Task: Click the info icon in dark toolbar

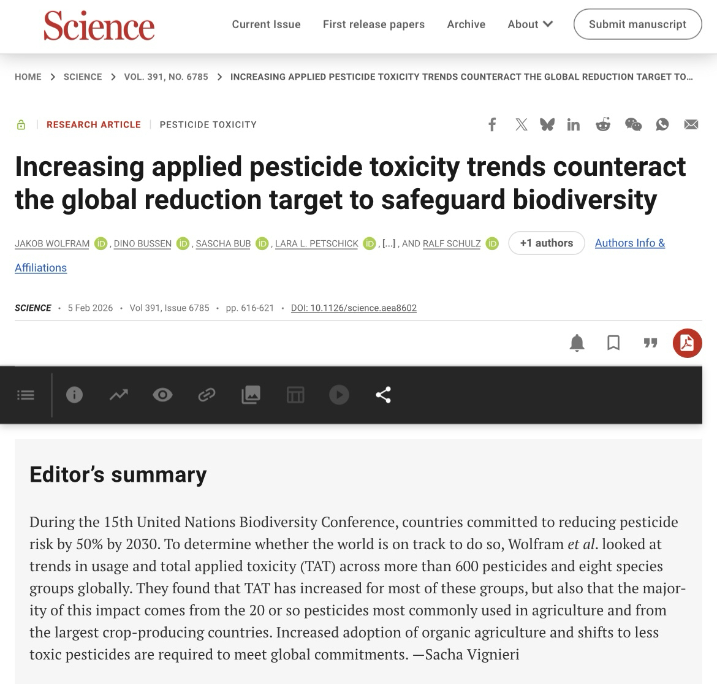Action: coord(74,395)
